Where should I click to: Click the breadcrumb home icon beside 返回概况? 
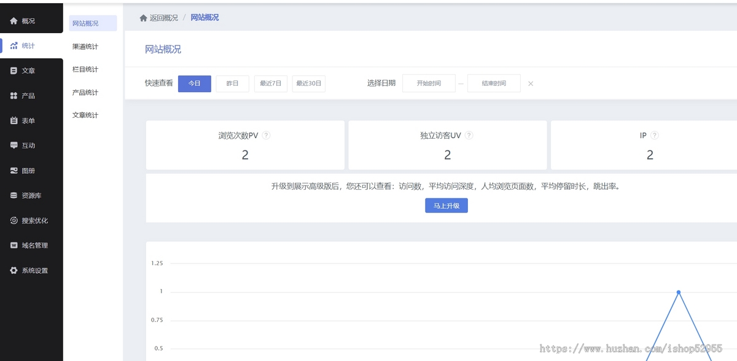pyautogui.click(x=143, y=18)
